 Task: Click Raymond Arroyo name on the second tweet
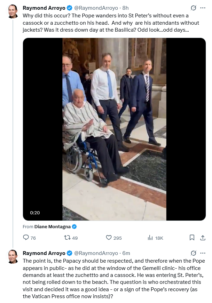coord(44,253)
